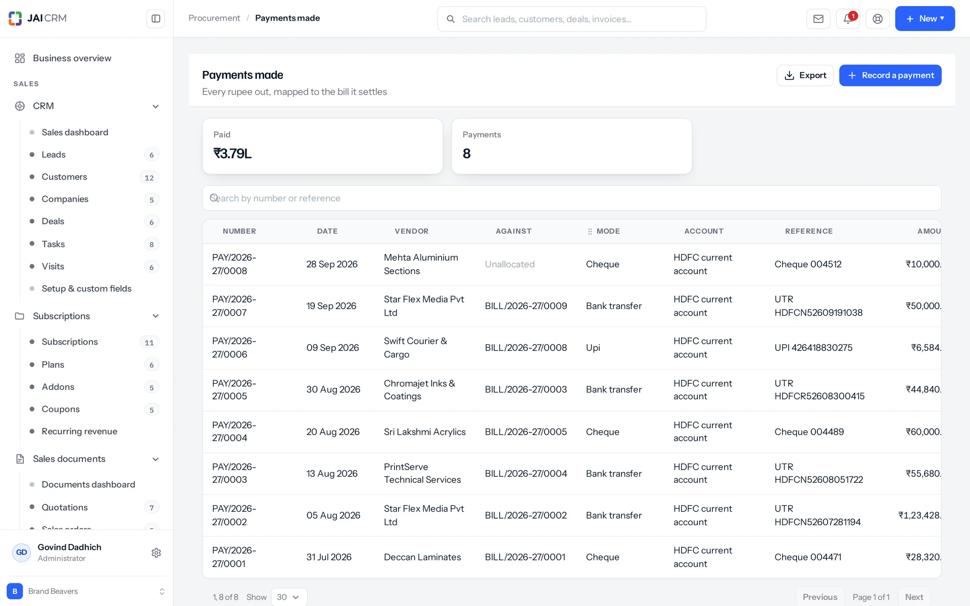Sort by Number column header

(239, 231)
